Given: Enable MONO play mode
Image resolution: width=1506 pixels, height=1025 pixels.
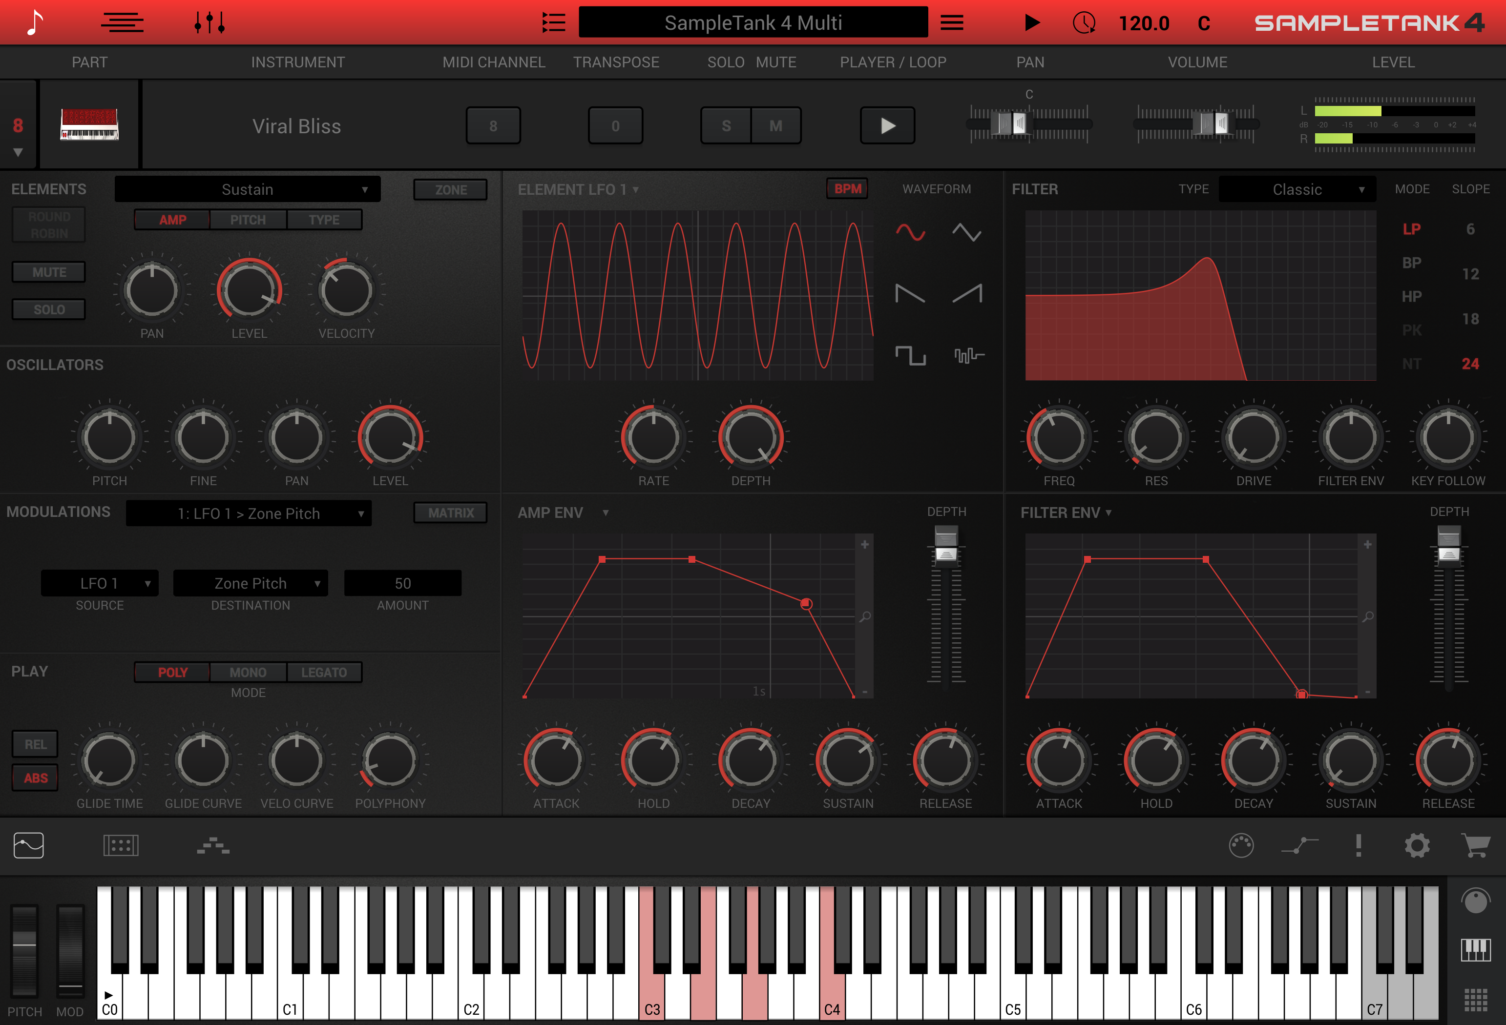Looking at the screenshot, I should [x=247, y=672].
